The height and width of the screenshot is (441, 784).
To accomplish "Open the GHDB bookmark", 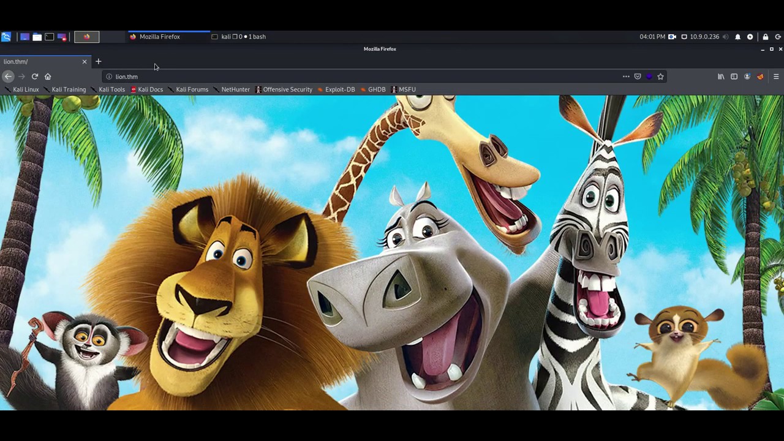I will tap(373, 89).
